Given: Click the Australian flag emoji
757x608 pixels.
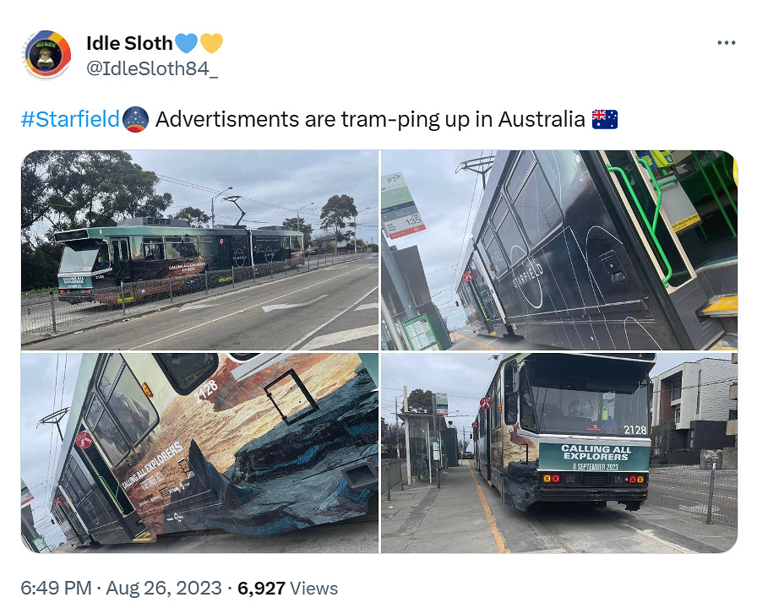Looking at the screenshot, I should [605, 119].
